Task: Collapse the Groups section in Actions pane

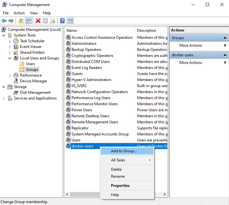Action: [x=225, y=38]
